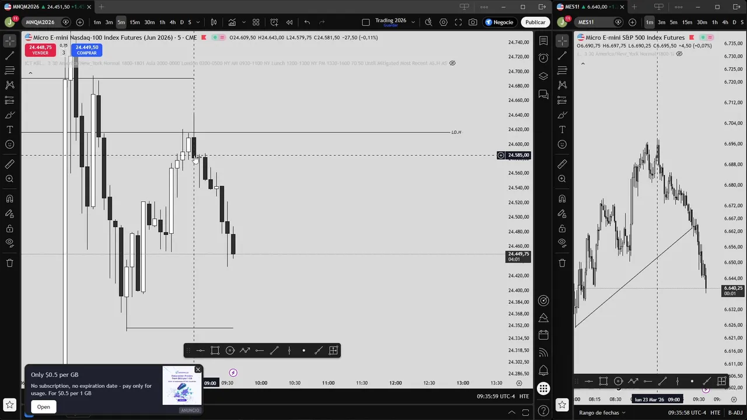Click the zoom-in tool in left chart sidebar

coord(9,179)
